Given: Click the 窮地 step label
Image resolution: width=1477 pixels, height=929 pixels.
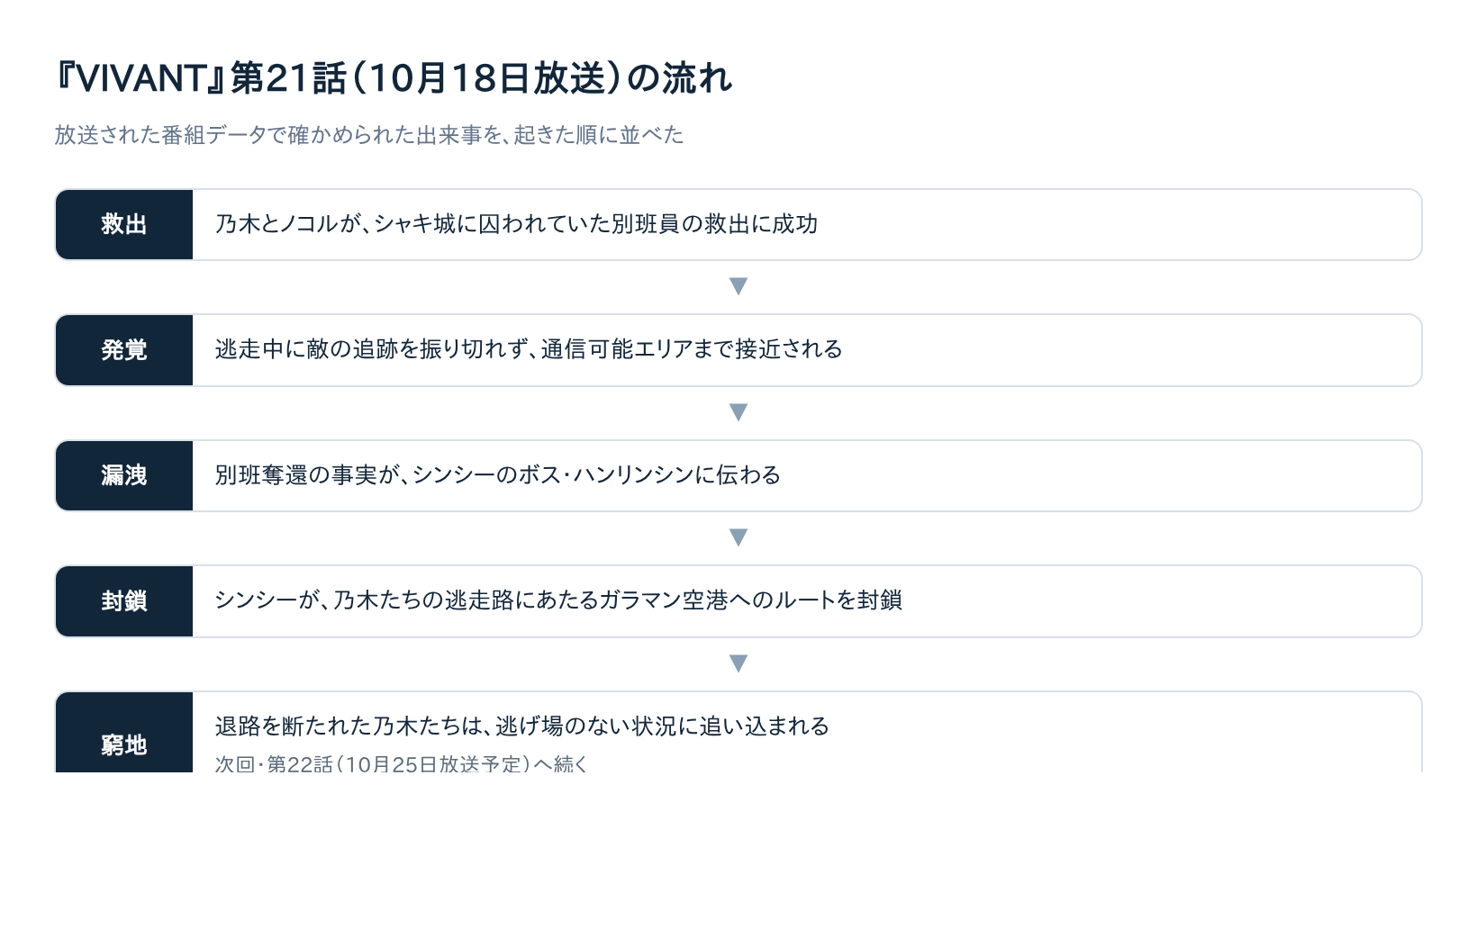Looking at the screenshot, I should click(x=124, y=744).
